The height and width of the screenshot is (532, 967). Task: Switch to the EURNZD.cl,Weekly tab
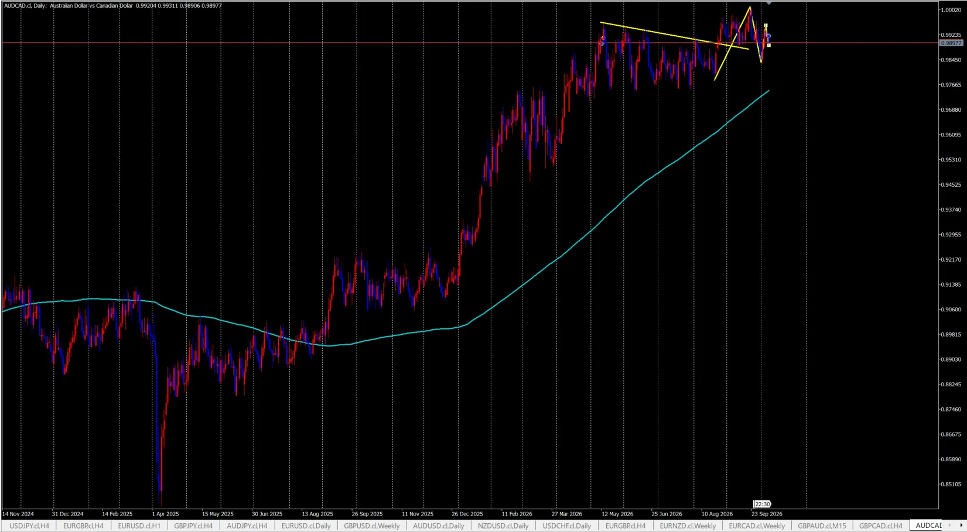coord(688,526)
